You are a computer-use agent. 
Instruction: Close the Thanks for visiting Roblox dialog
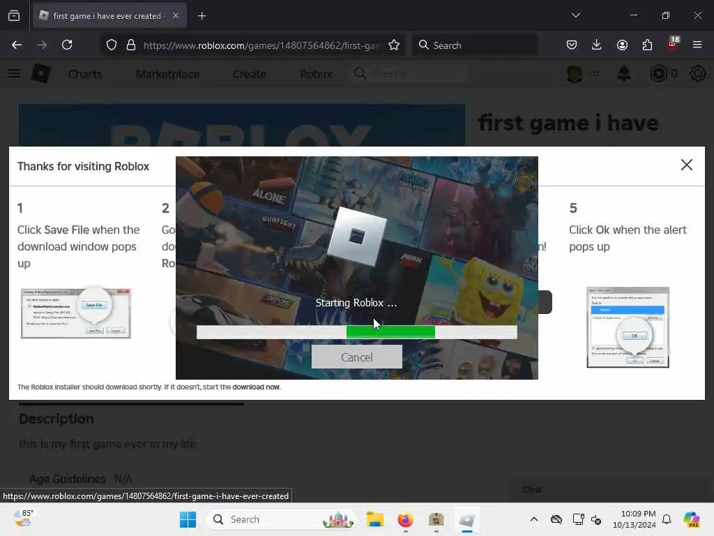(686, 165)
